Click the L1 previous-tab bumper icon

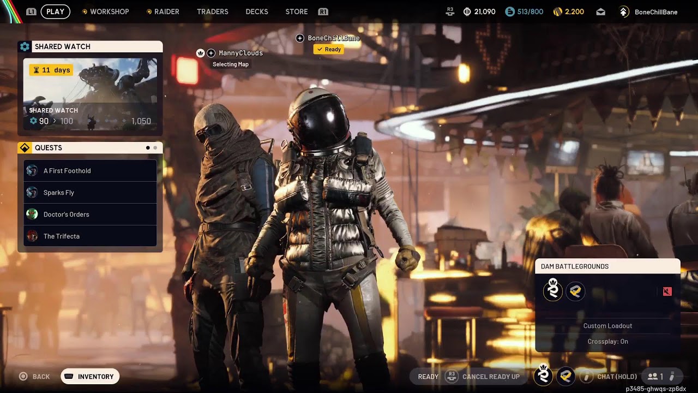coord(31,11)
